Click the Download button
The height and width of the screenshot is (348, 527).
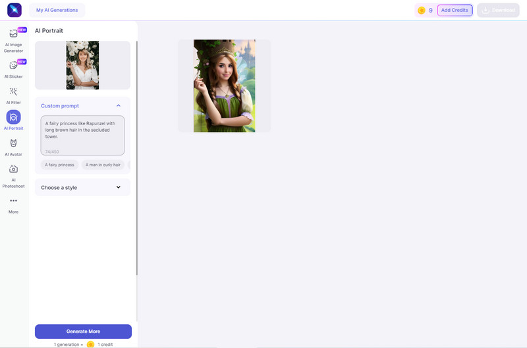(x=497, y=11)
